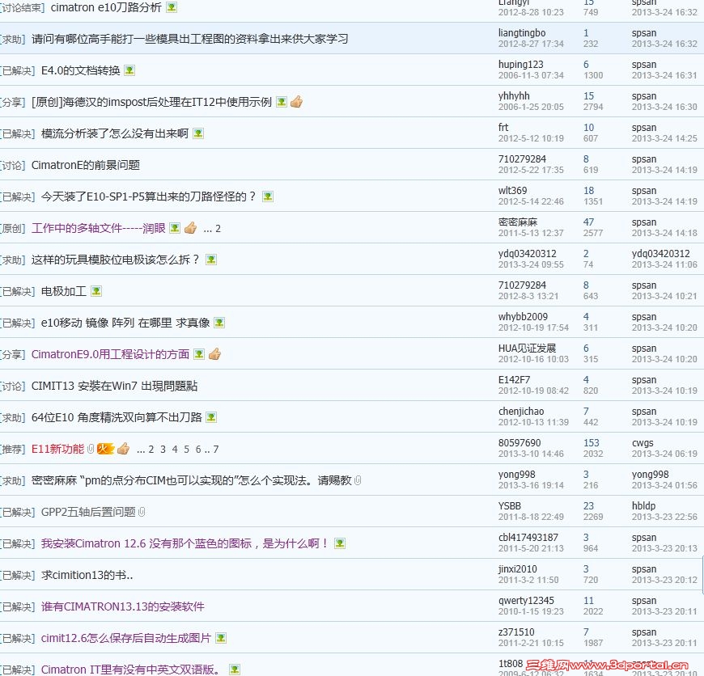Open thread '请问有哪位高手能打一些模具出工程图的资料'
This screenshot has height=676, width=704.
[x=190, y=39]
